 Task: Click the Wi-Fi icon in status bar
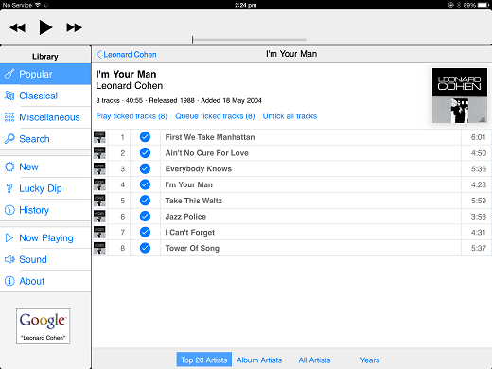38,5
